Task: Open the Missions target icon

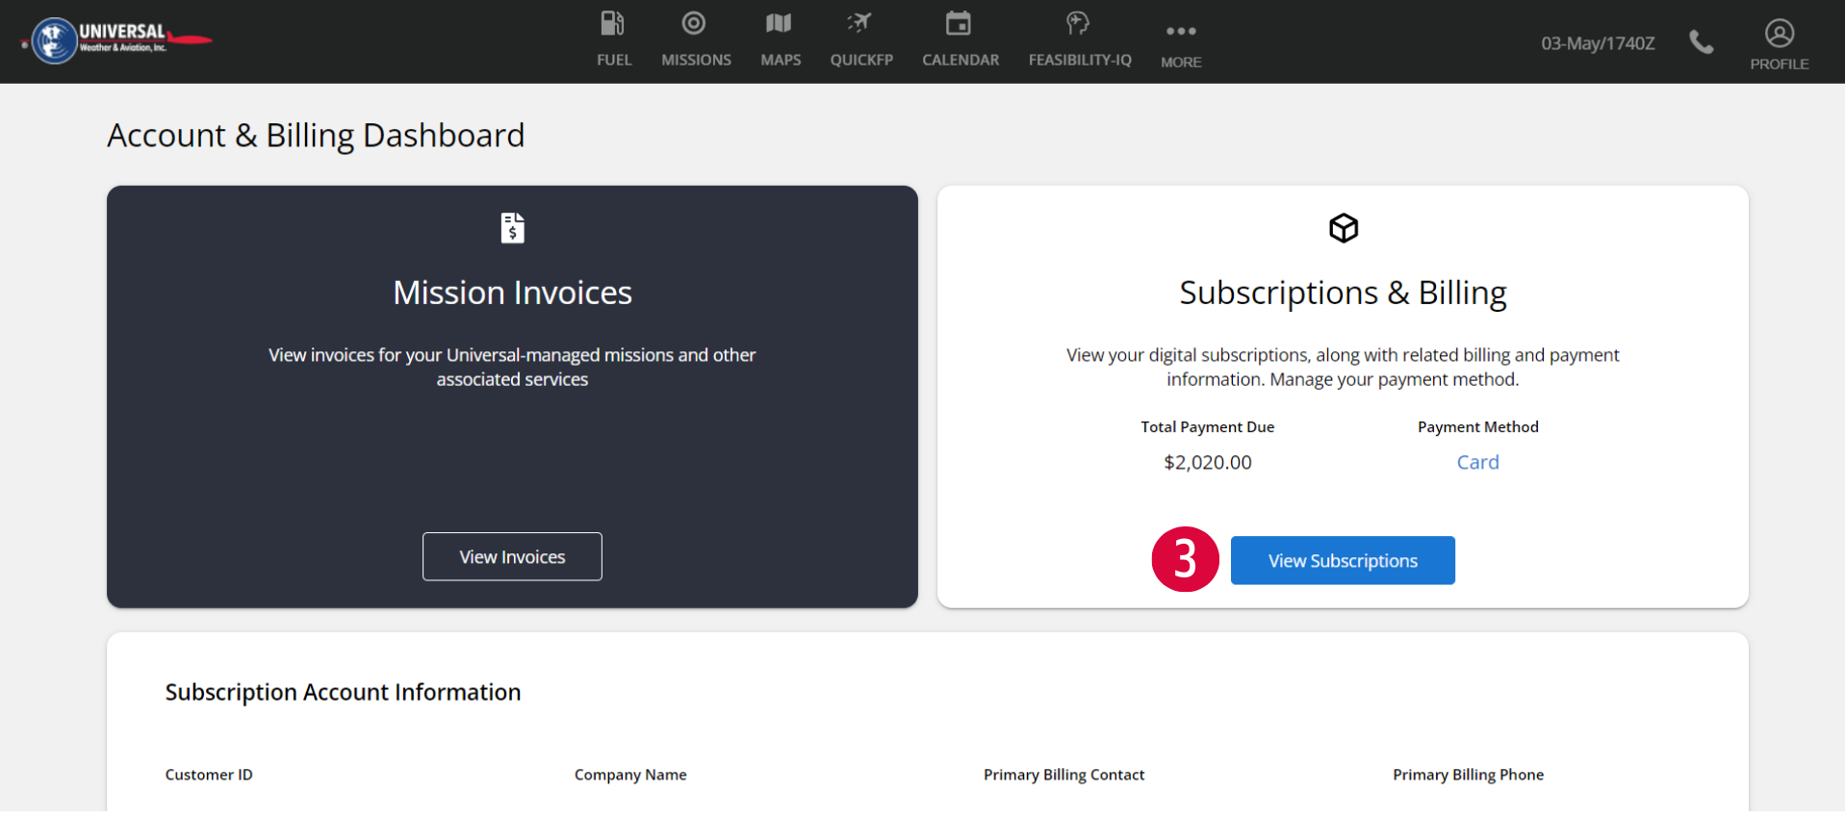Action: point(694,23)
